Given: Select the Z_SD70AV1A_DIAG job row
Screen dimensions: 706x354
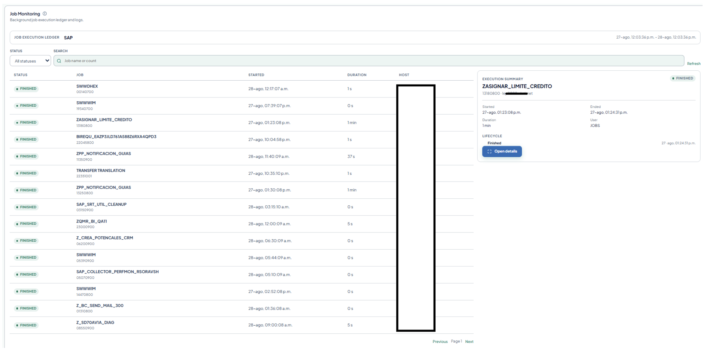Looking at the screenshot, I should tap(241, 325).
